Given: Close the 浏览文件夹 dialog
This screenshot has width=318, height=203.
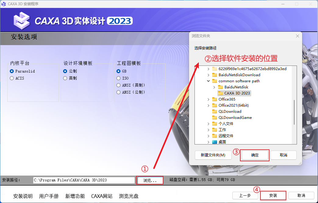Looking at the screenshot, I should pos(298,36).
